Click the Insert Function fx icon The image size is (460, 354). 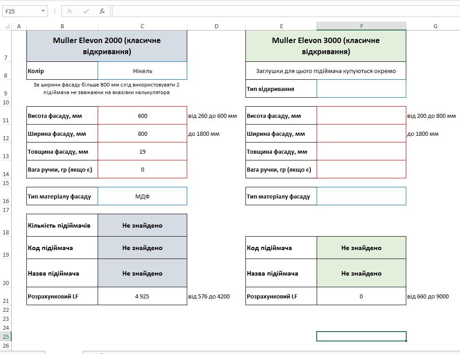102,12
